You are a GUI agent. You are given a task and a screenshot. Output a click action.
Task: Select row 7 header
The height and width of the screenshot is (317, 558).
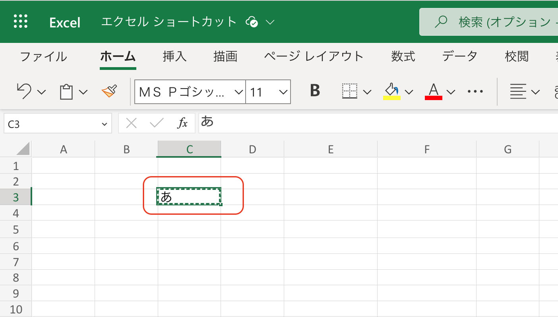click(16, 262)
